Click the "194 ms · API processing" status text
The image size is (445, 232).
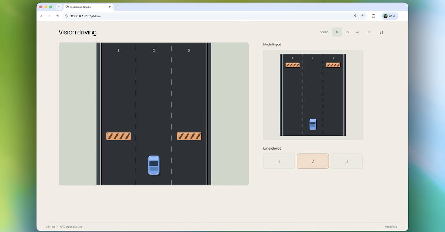point(64,226)
